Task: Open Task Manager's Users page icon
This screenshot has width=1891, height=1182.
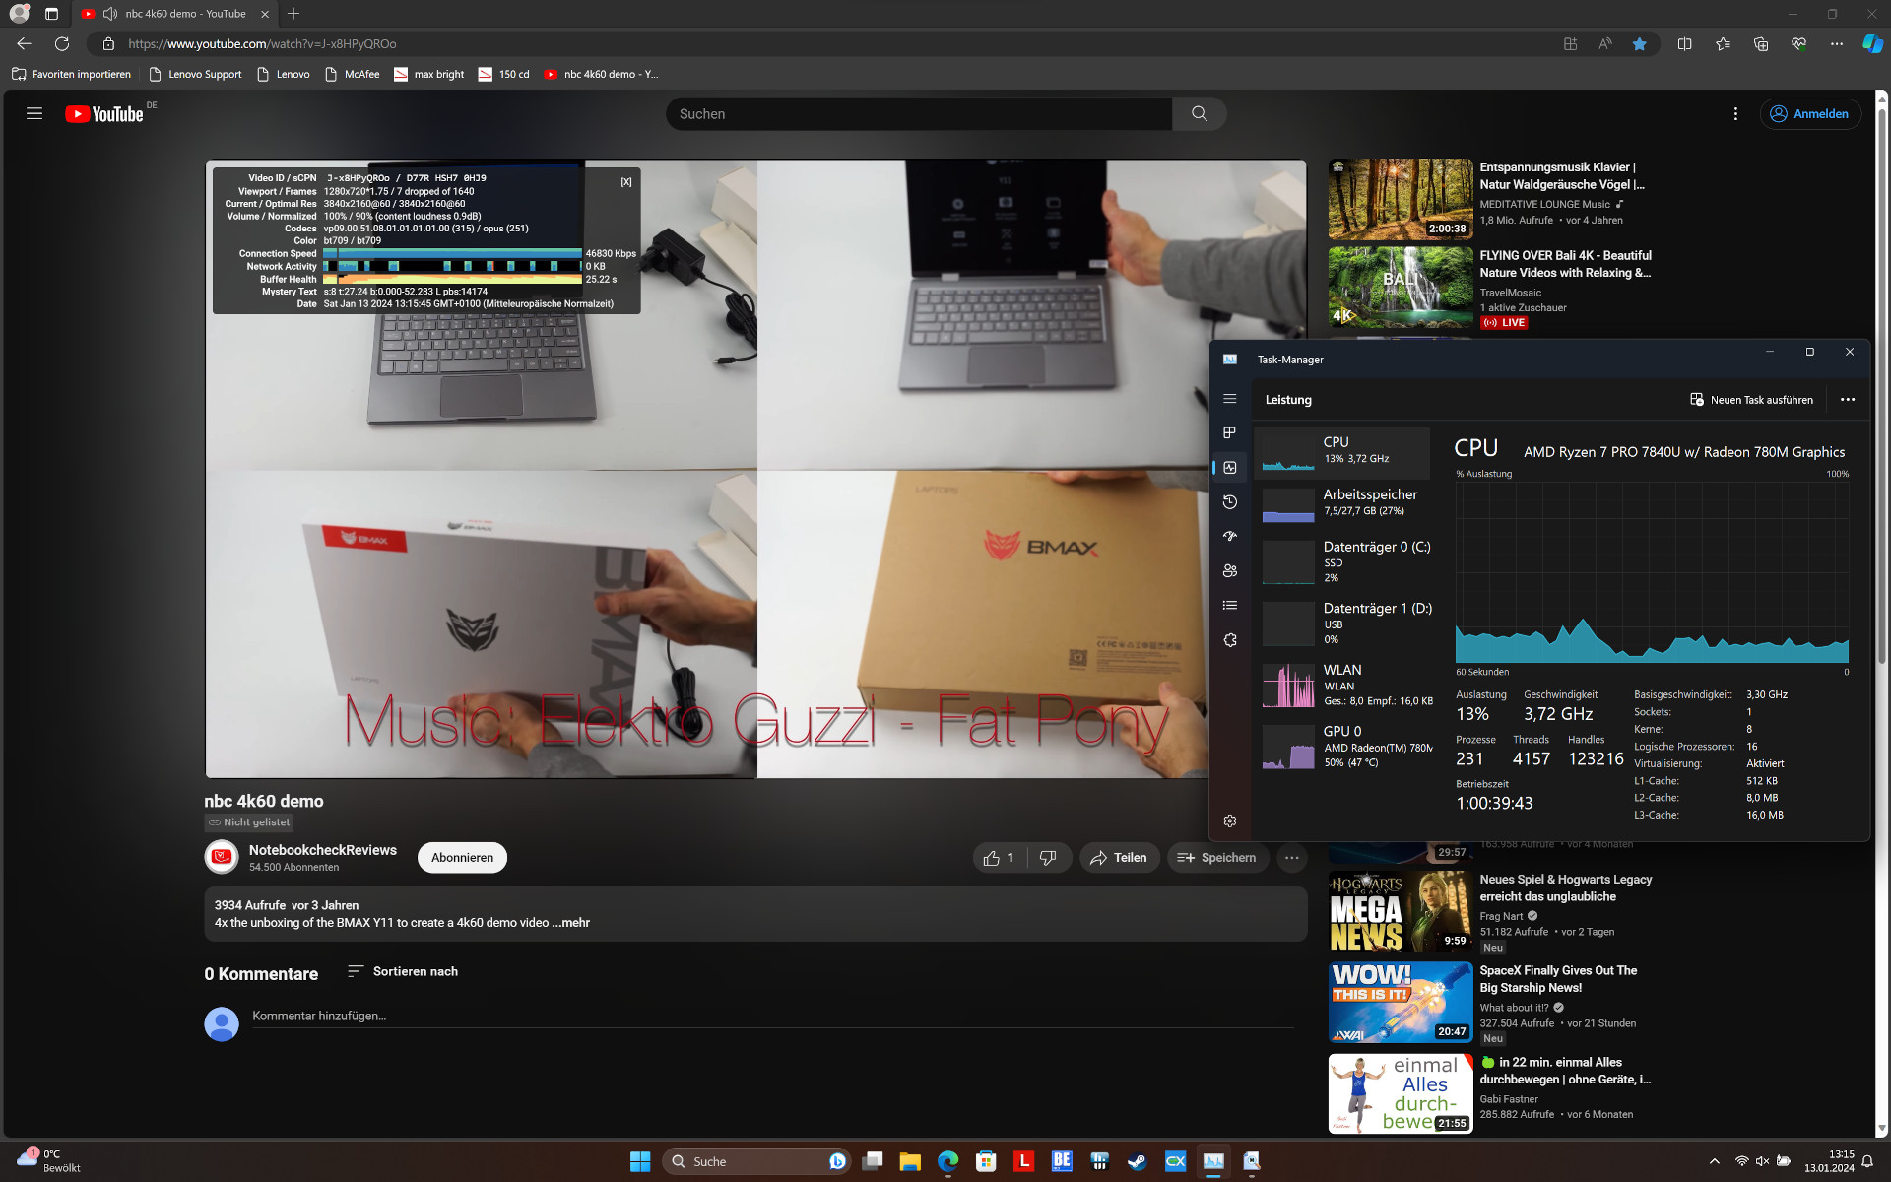Action: pyautogui.click(x=1229, y=571)
